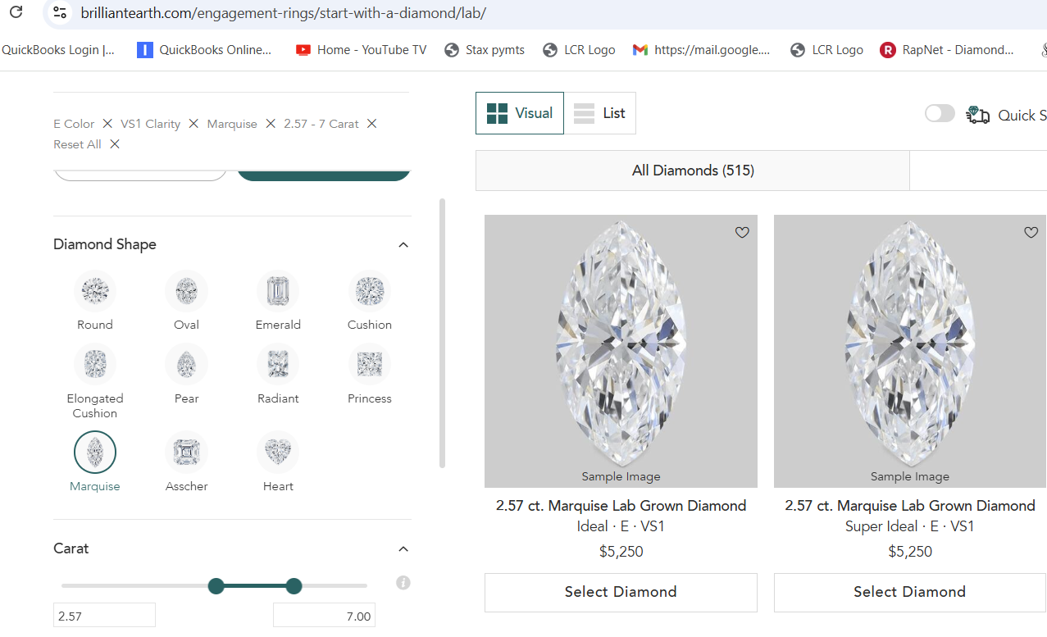Collapse the Carat section
This screenshot has height=637, width=1047.
(403, 549)
